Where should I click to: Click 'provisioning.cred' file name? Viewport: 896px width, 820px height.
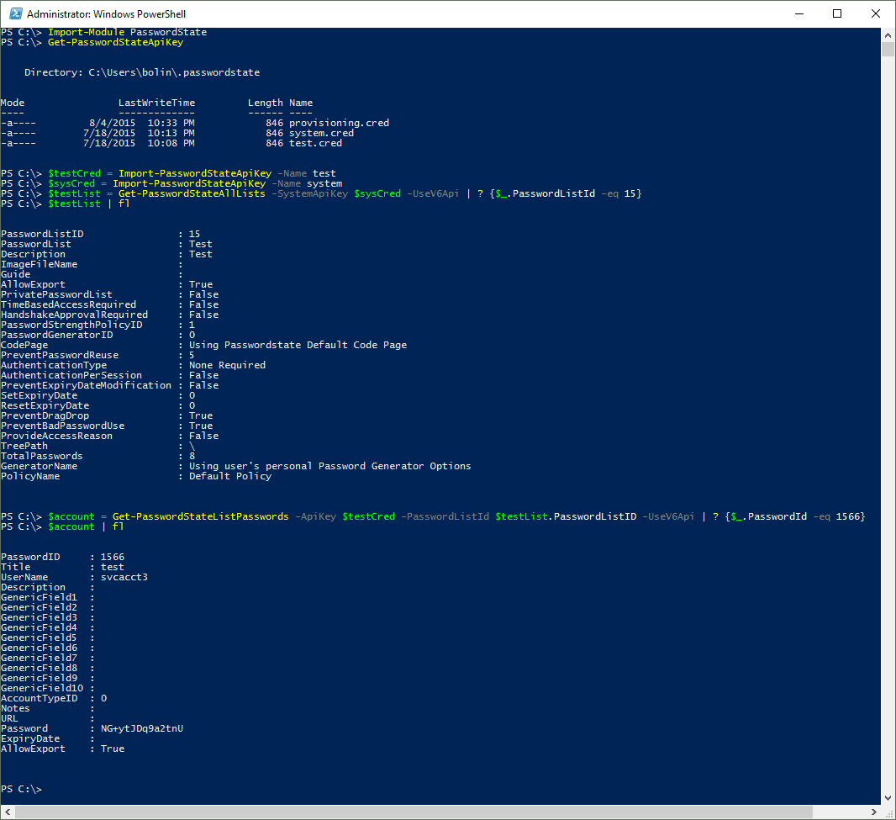pyautogui.click(x=339, y=123)
